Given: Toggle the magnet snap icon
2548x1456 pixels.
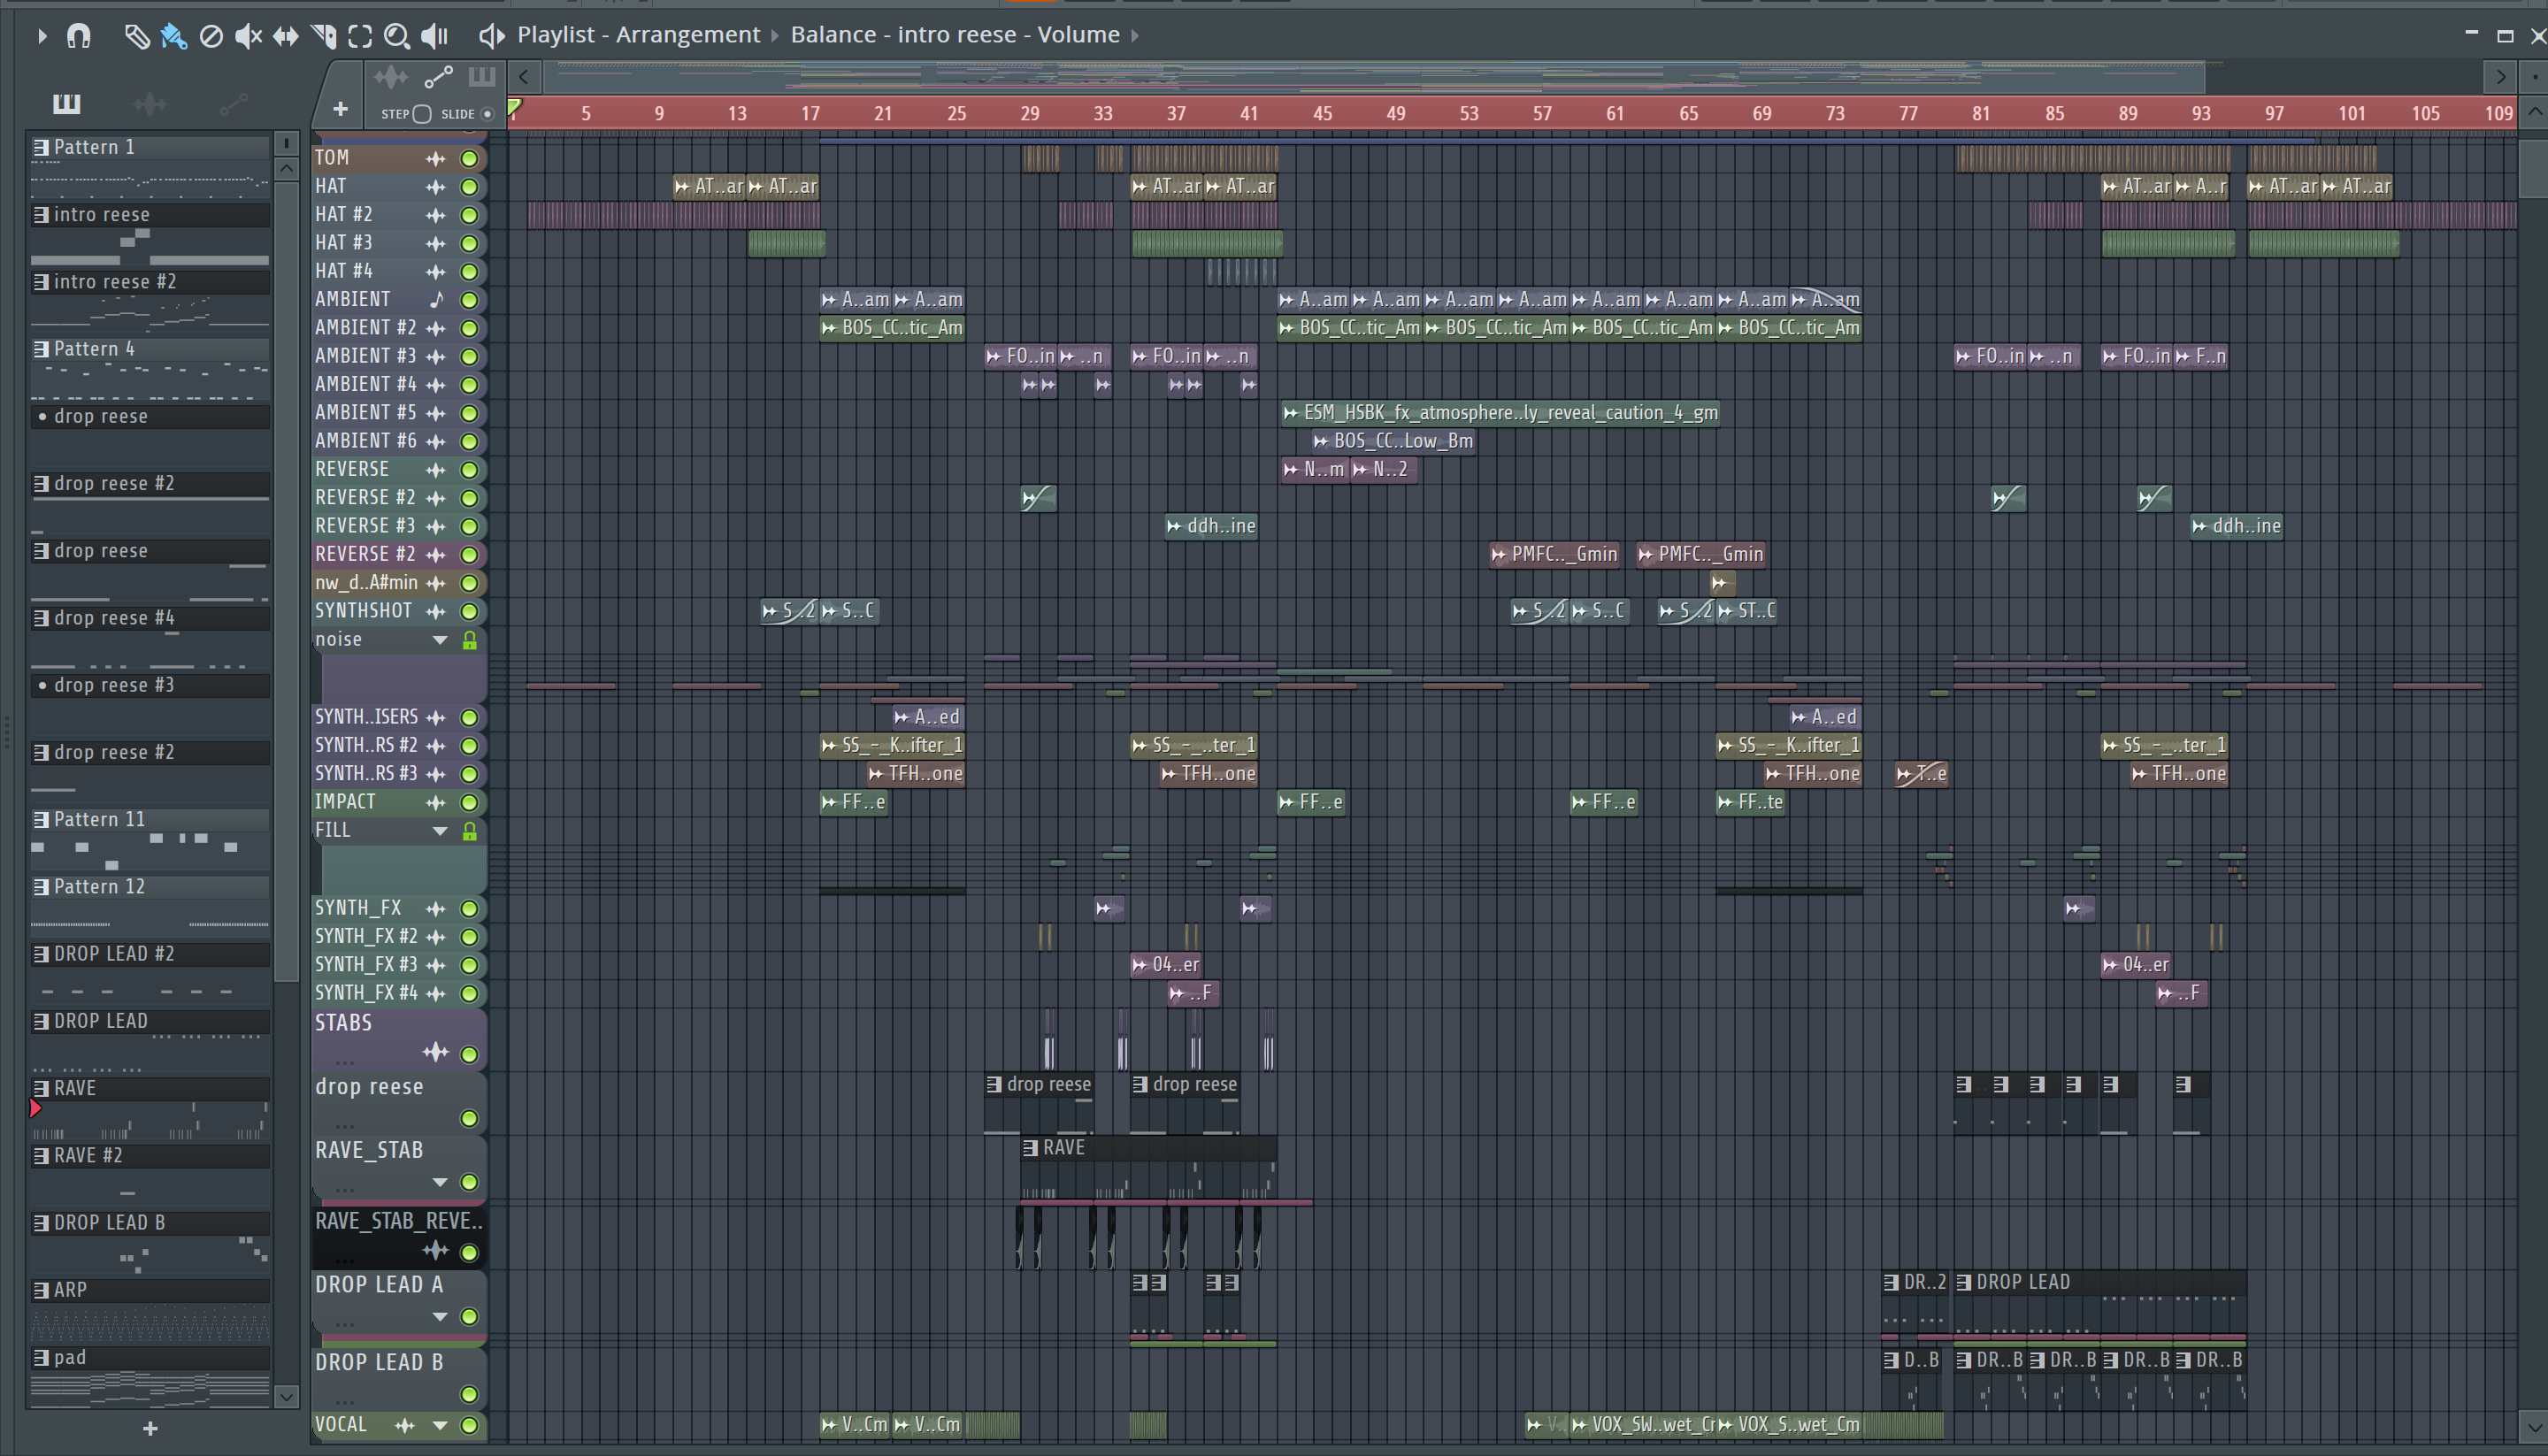Looking at the screenshot, I should tap(78, 37).
